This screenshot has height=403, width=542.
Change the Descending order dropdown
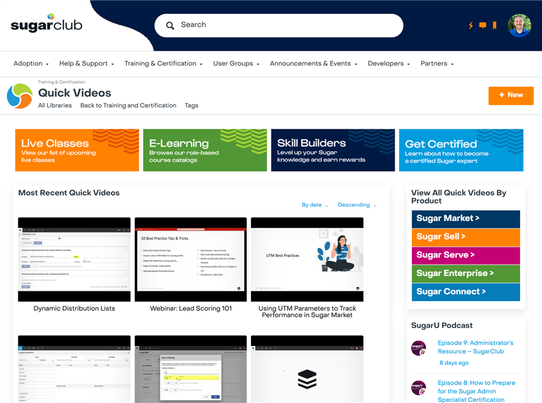tap(357, 205)
